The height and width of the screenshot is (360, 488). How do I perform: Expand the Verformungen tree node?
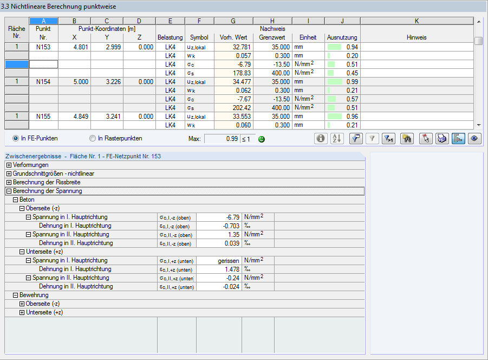(9, 165)
